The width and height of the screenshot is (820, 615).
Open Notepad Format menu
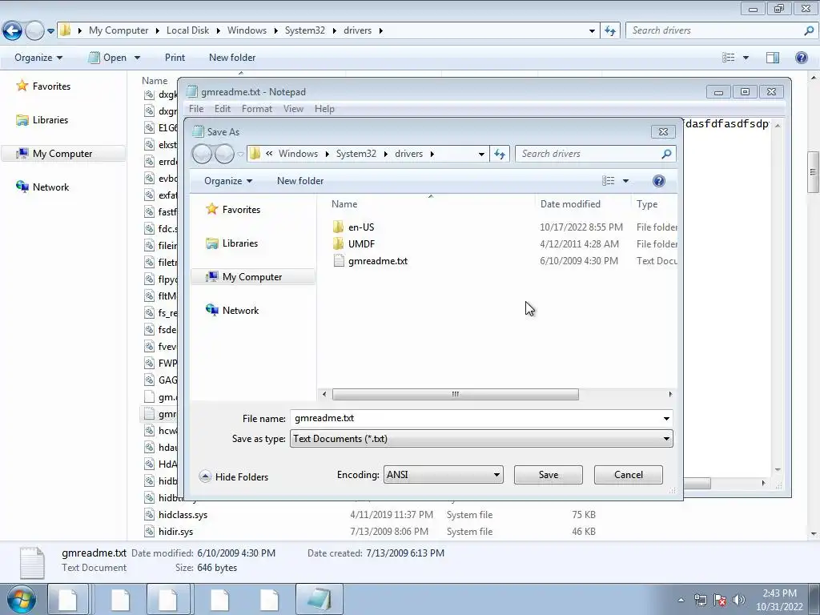pos(257,109)
